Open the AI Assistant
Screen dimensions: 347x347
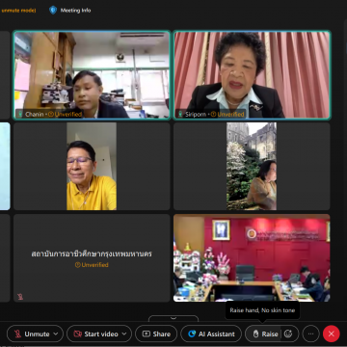(211, 334)
